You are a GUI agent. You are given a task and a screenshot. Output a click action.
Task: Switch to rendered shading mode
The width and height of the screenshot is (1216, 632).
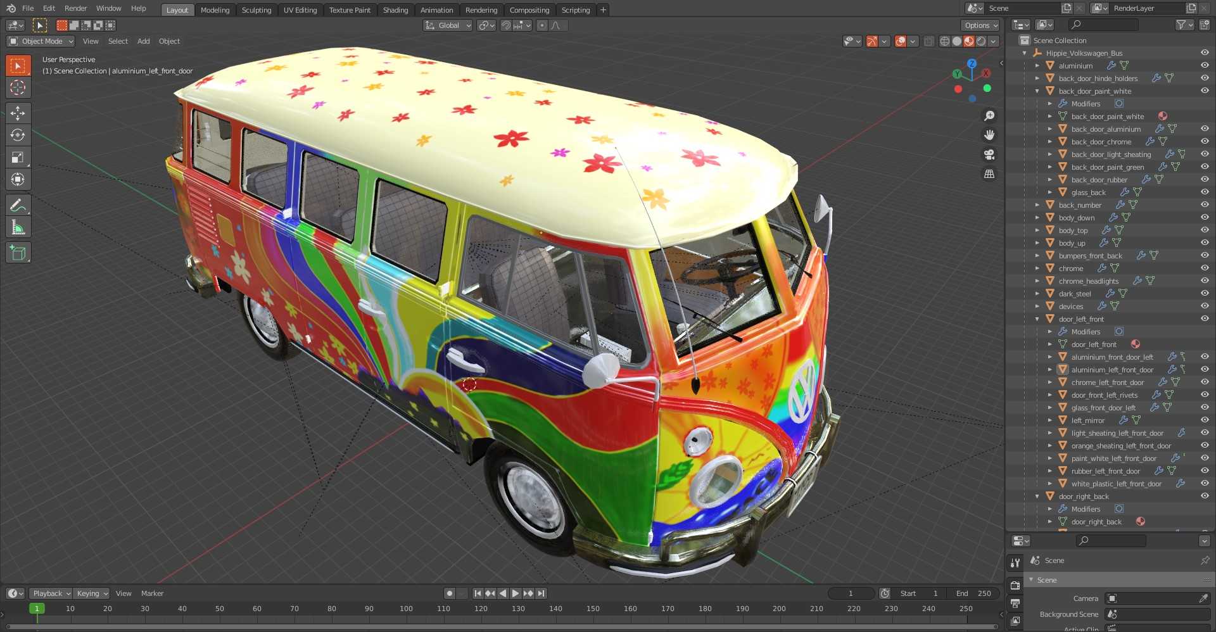pyautogui.click(x=981, y=41)
